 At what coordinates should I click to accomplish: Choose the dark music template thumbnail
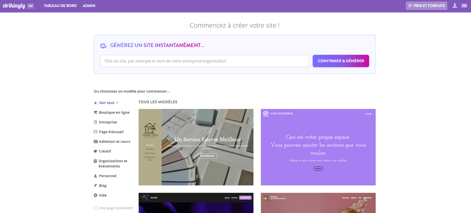(196, 203)
